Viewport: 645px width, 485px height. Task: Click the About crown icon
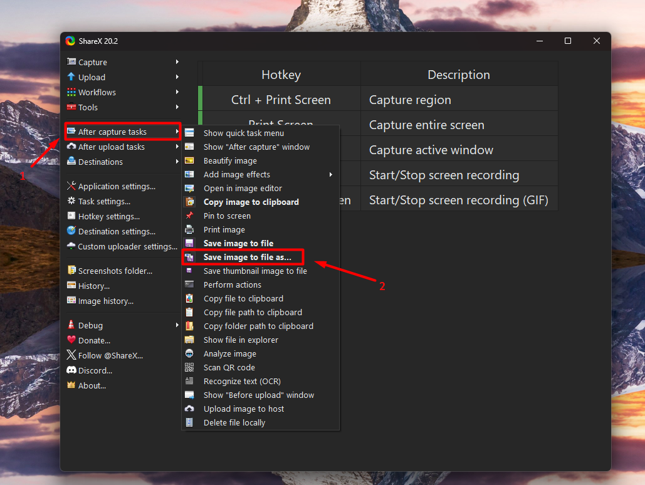click(x=71, y=385)
